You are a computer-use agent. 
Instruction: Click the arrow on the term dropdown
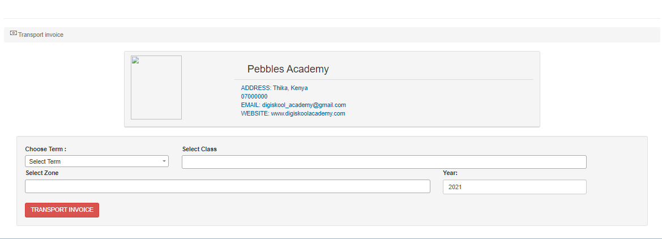164,161
